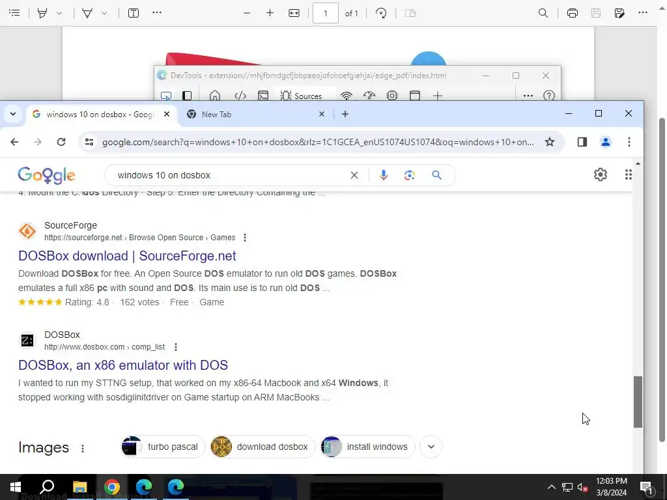Open PDF viewer settings and more menu
This screenshot has width=667, height=500.
click(643, 12)
